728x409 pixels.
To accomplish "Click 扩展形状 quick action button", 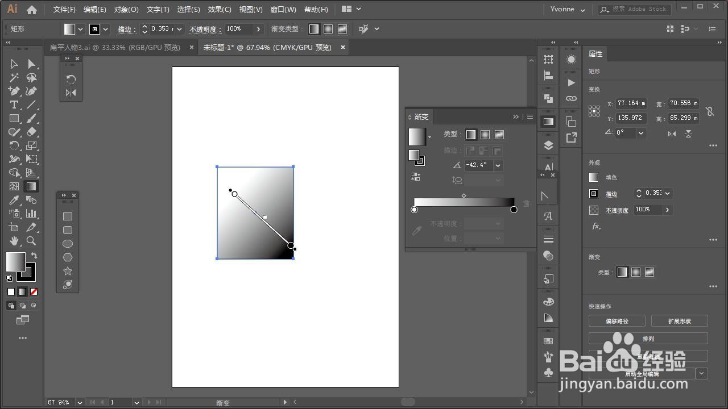I will pyautogui.click(x=680, y=321).
